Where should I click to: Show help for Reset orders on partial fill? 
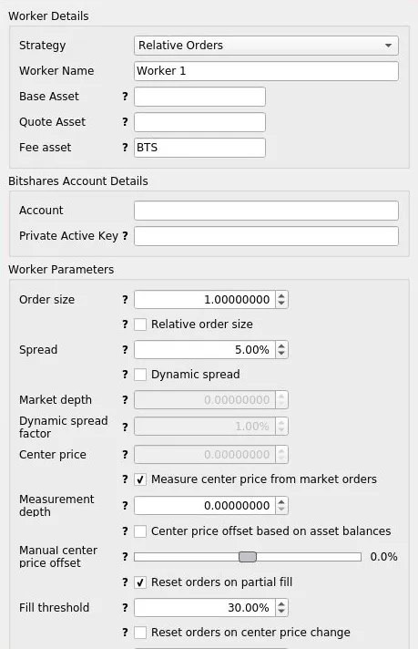[125, 582]
